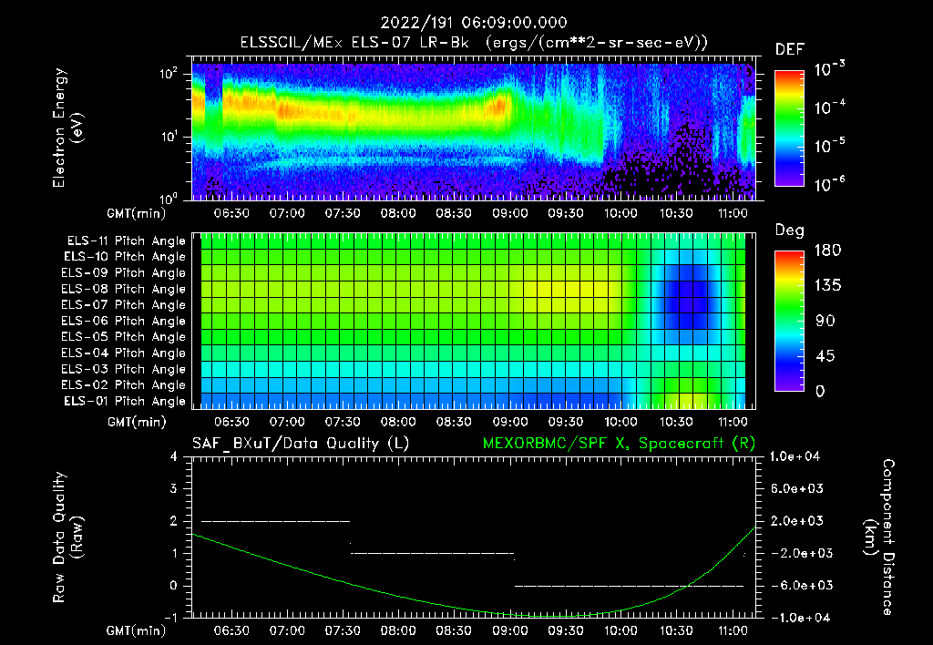The image size is (933, 645).
Task: Click the 09:00 tick under the spectrogram
Action: tap(510, 213)
